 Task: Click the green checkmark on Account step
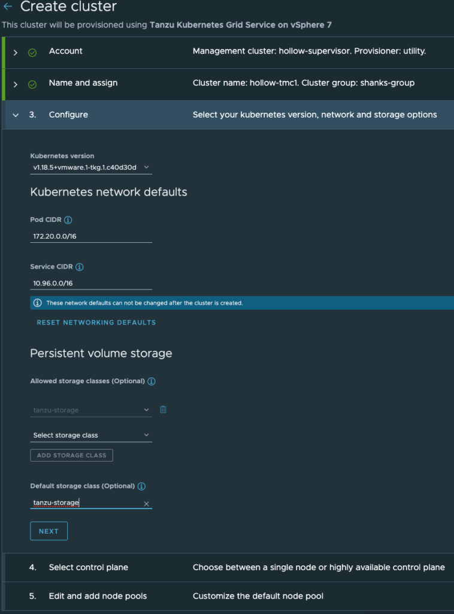pyautogui.click(x=32, y=52)
